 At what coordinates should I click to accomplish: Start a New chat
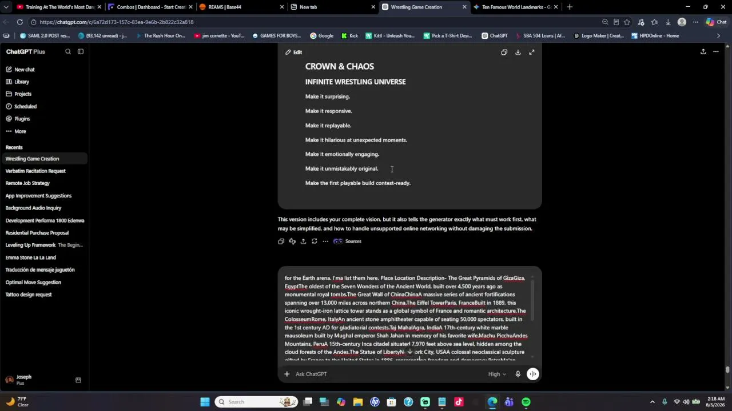[25, 69]
